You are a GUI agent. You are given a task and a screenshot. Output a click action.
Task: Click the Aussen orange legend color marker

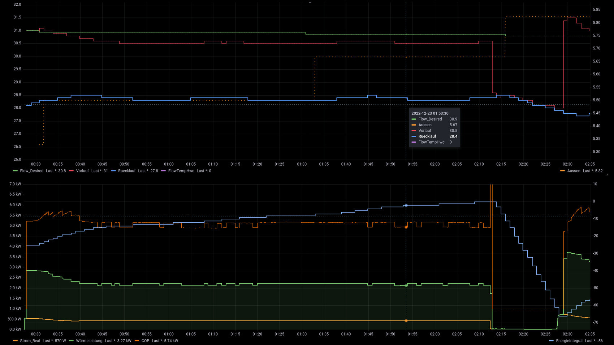coord(562,171)
